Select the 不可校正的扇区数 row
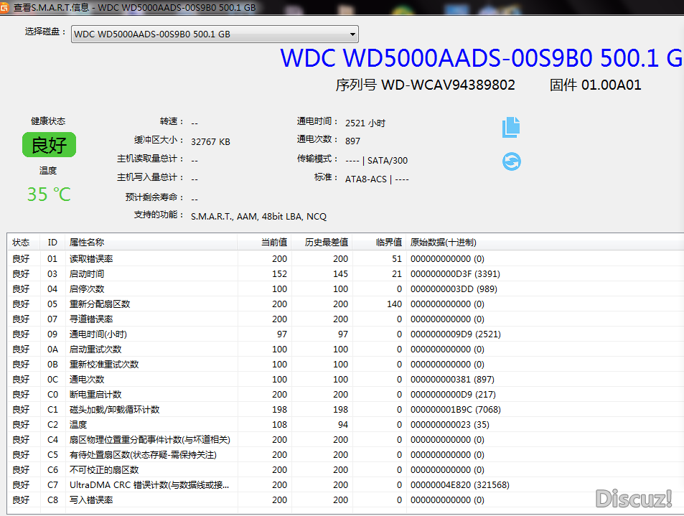 click(x=345, y=469)
